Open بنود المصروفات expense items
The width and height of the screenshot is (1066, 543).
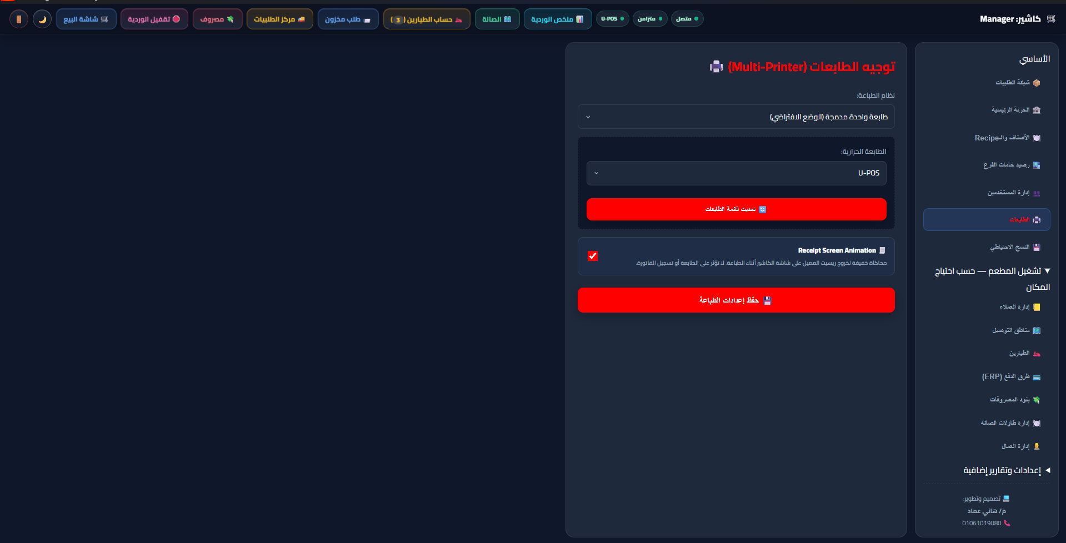coord(987,400)
